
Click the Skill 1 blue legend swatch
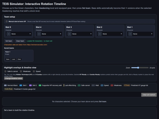[21, 85]
